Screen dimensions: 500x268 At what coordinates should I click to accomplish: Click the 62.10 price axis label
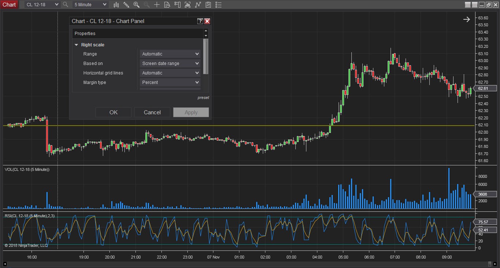click(483, 125)
